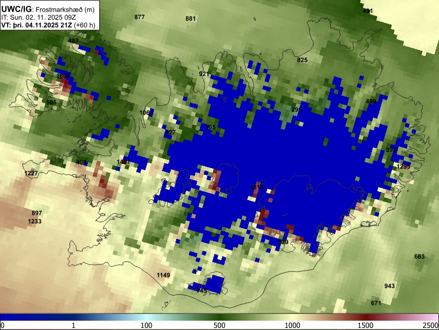
Task: Click the legend label 2500
Action: [x=431, y=325]
